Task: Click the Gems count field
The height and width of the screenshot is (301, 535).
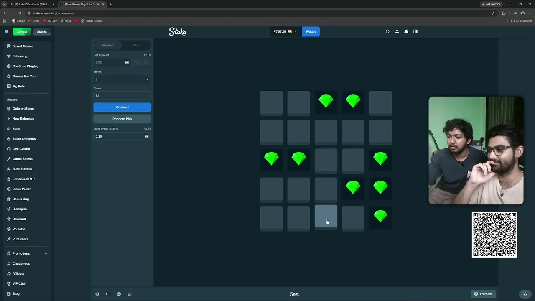Action: point(122,96)
